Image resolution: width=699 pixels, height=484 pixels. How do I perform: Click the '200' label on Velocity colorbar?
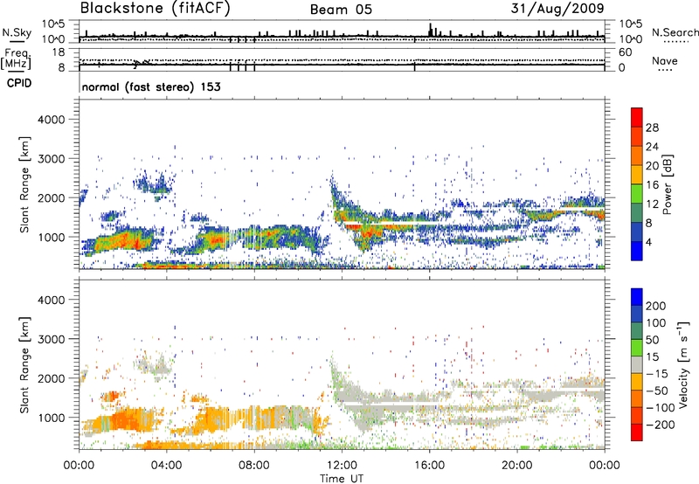click(656, 306)
